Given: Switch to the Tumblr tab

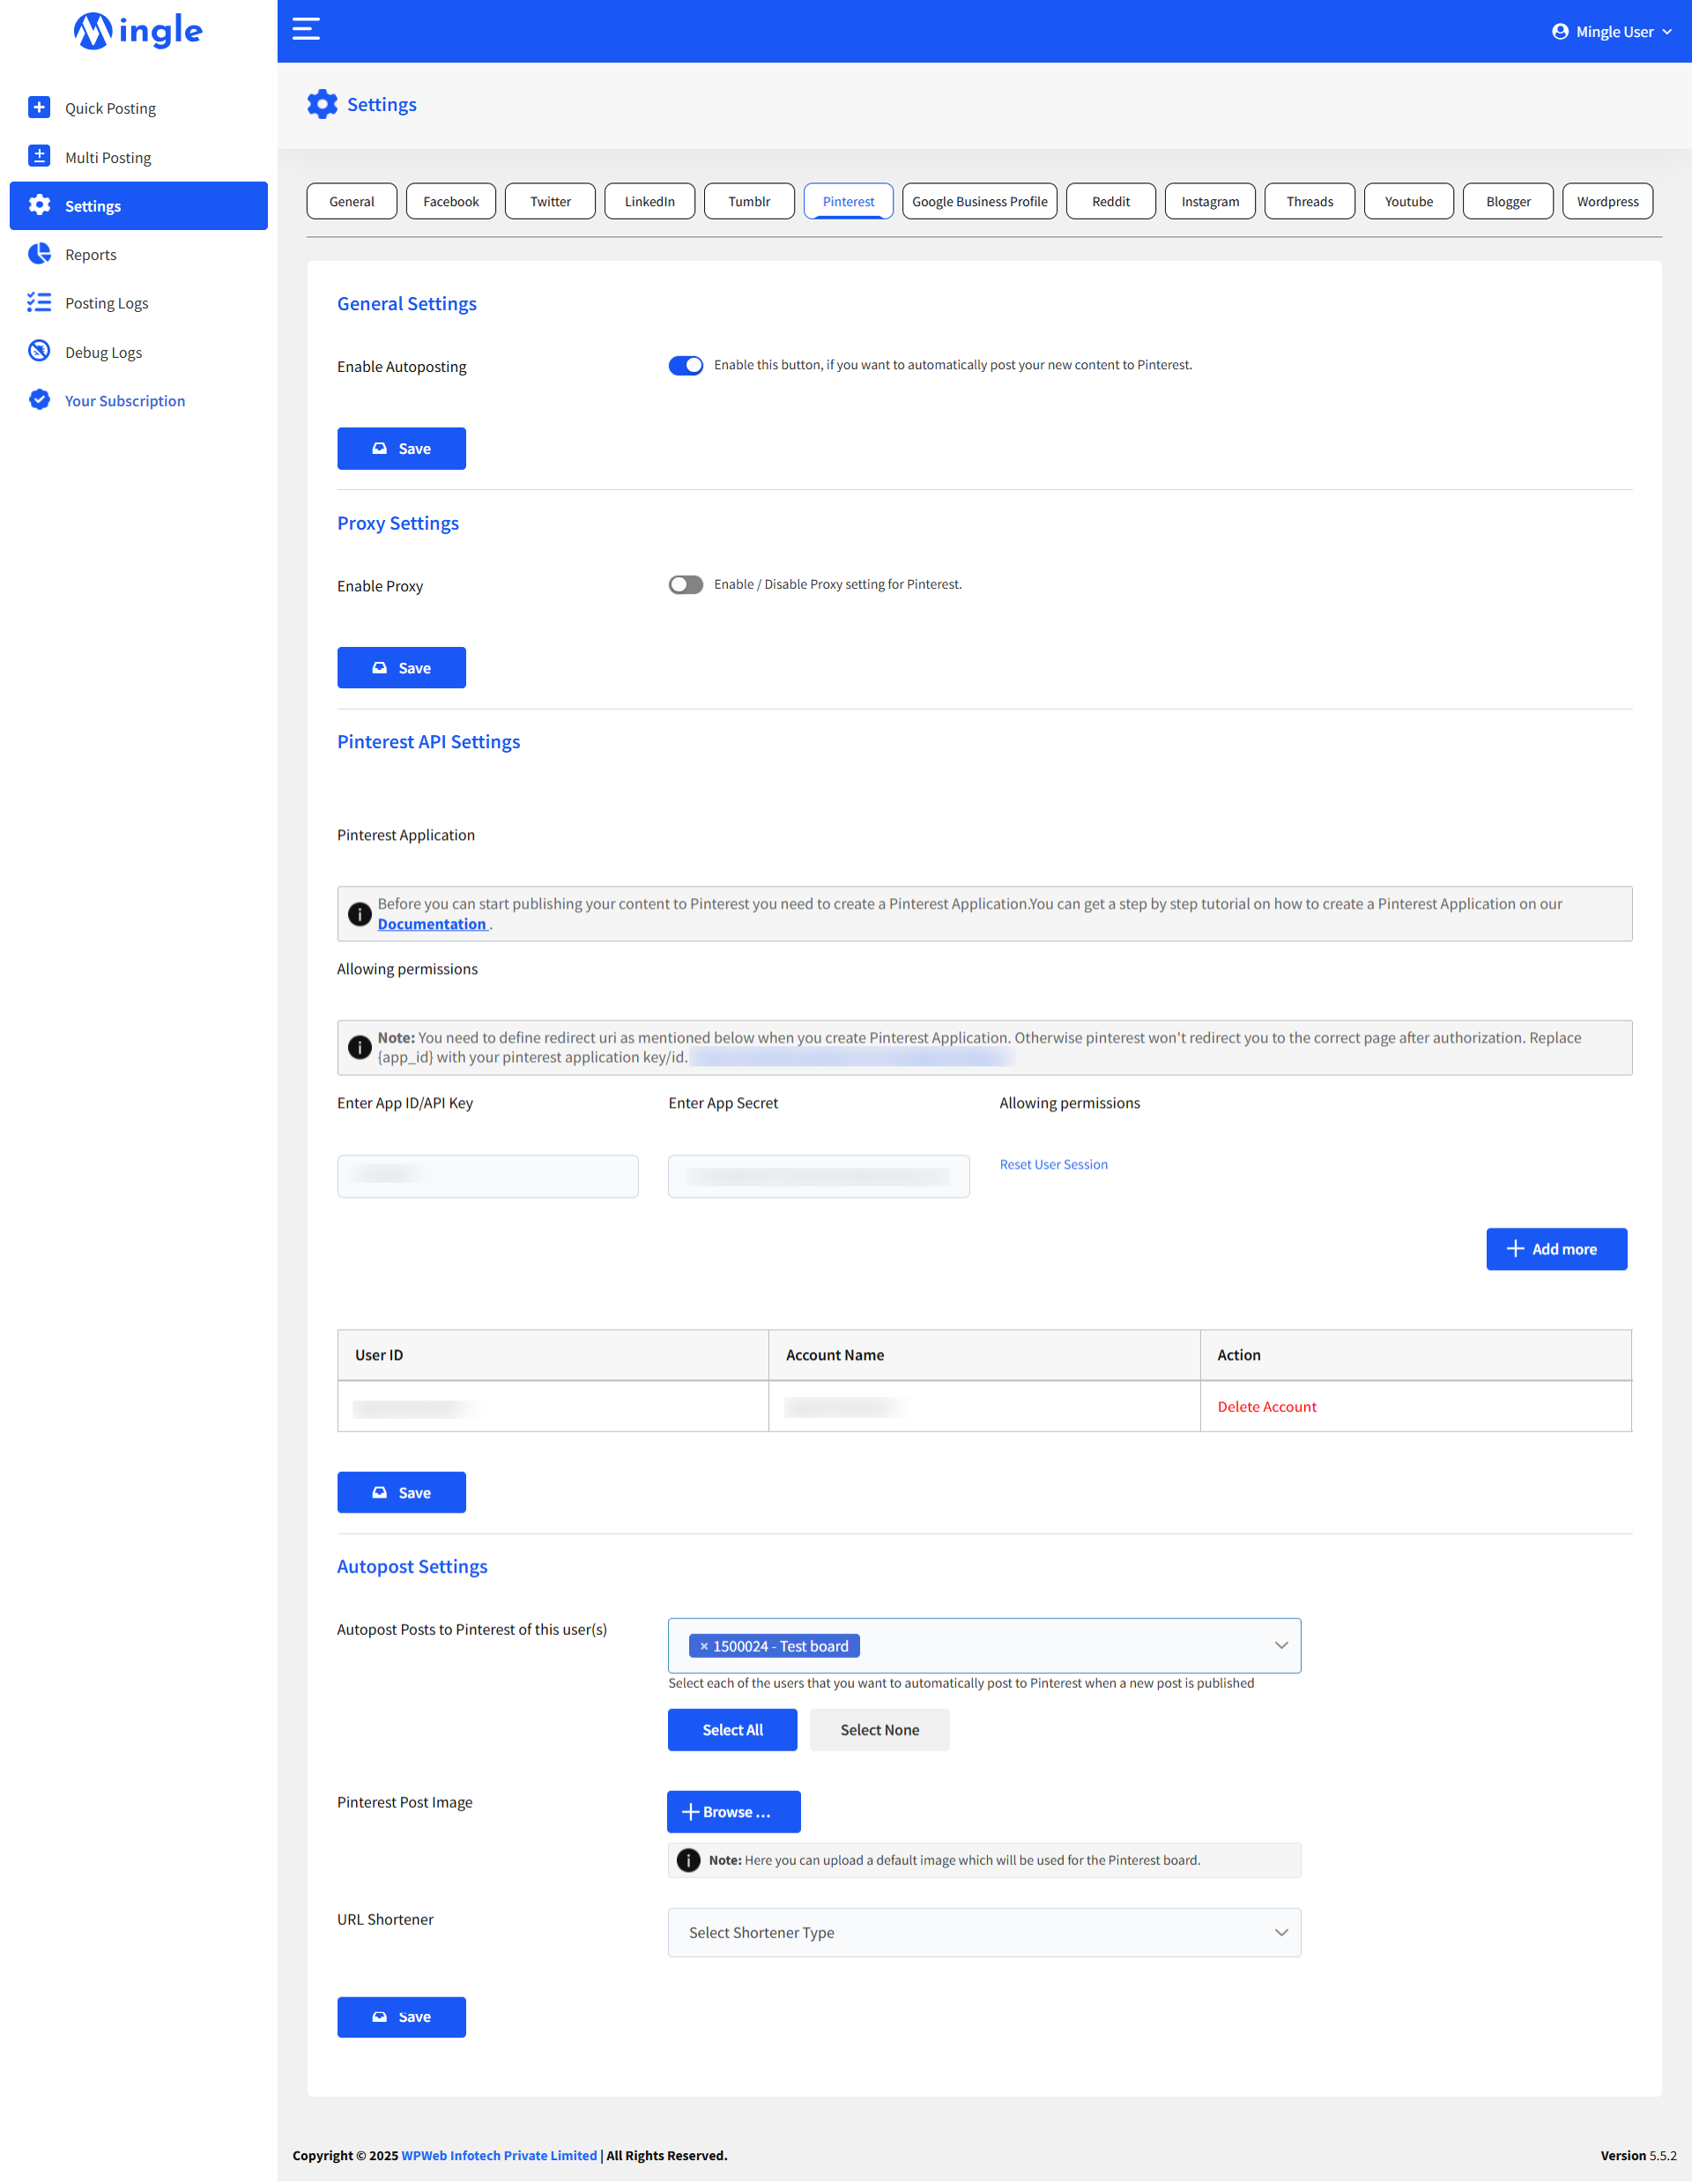Looking at the screenshot, I should pyautogui.click(x=749, y=201).
